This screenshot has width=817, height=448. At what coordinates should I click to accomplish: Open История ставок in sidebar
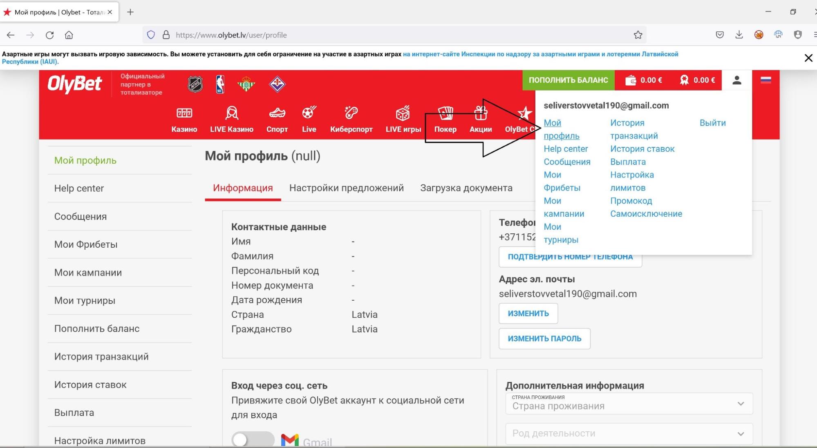click(x=120, y=385)
